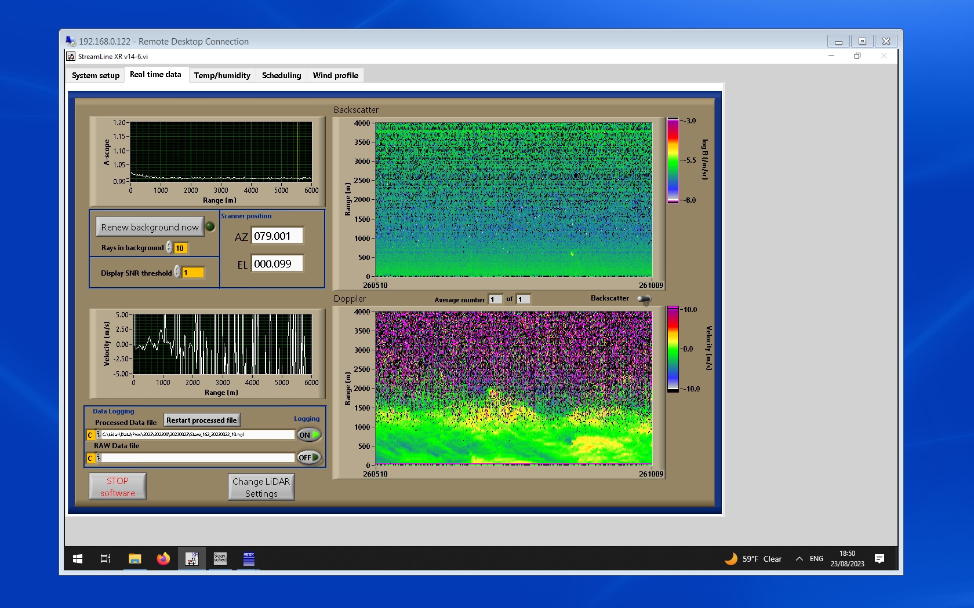This screenshot has width=974, height=608.
Task: Flip the Backscatter toggle above Doppler plot
Action: (x=644, y=299)
